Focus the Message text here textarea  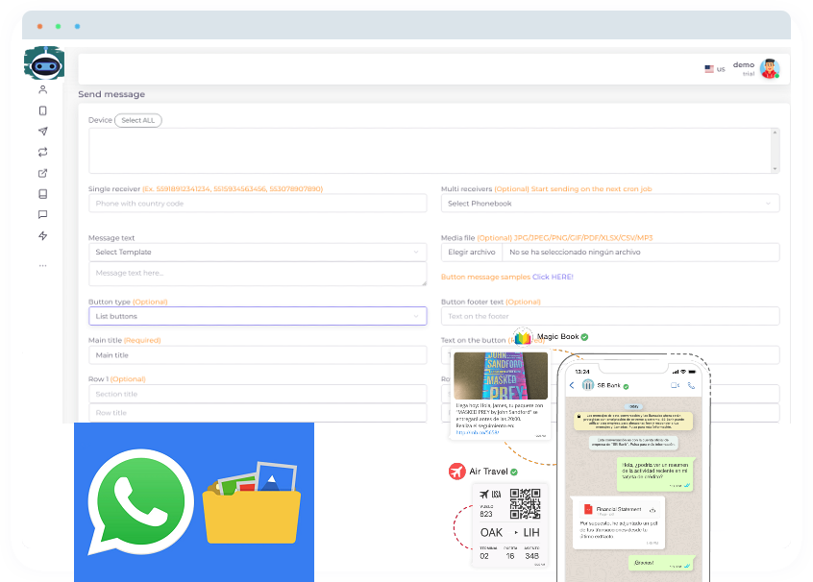point(258,274)
